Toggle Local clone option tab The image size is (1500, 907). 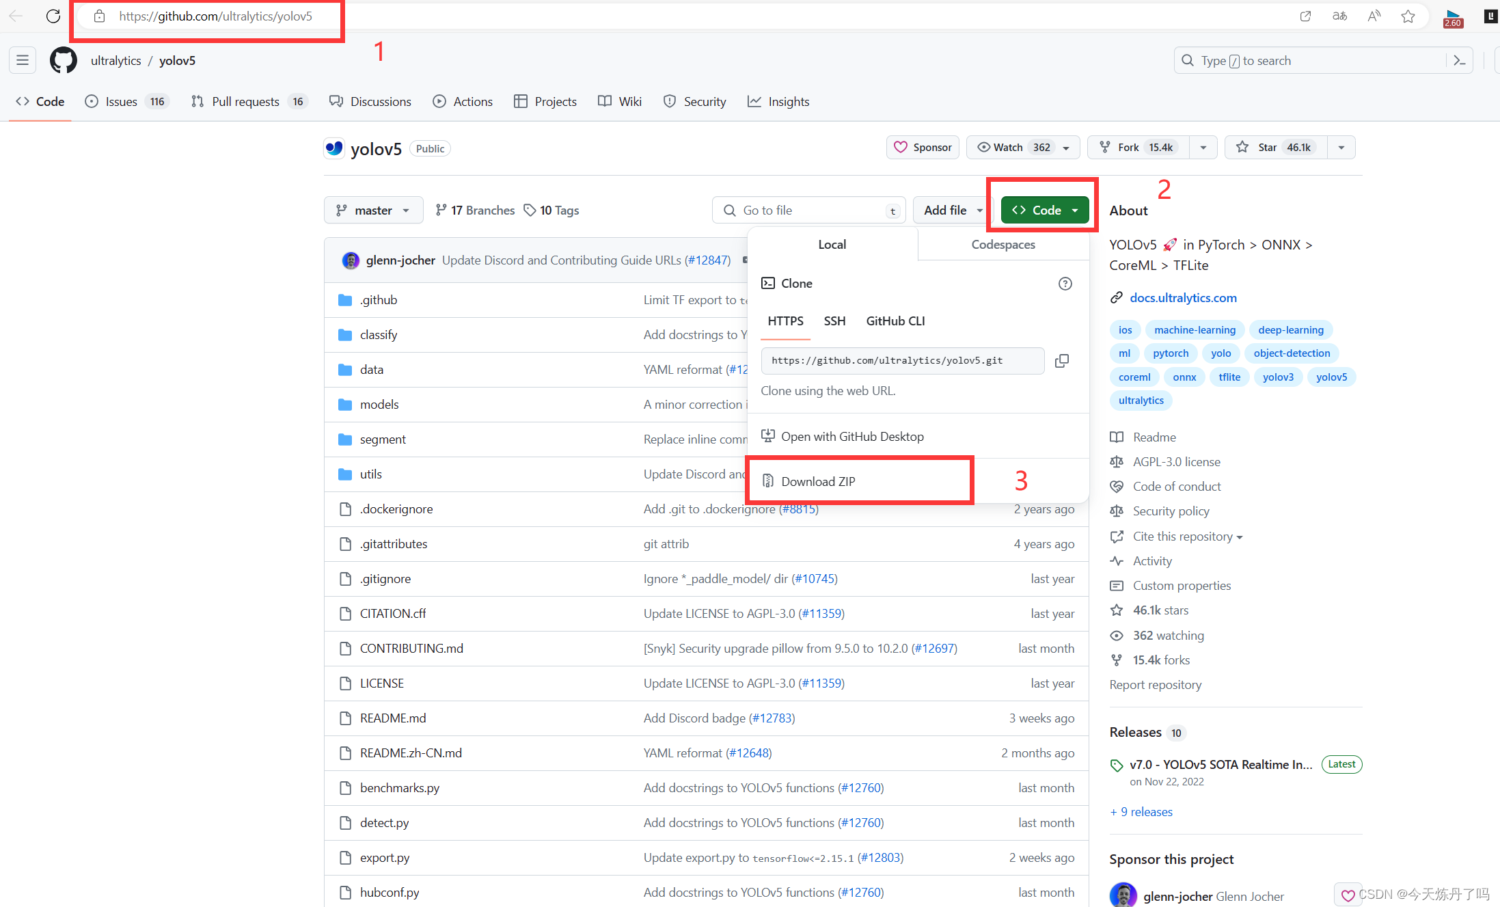point(832,245)
